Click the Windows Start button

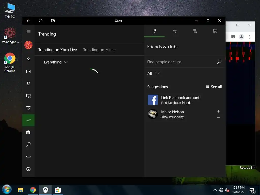pos(7,189)
